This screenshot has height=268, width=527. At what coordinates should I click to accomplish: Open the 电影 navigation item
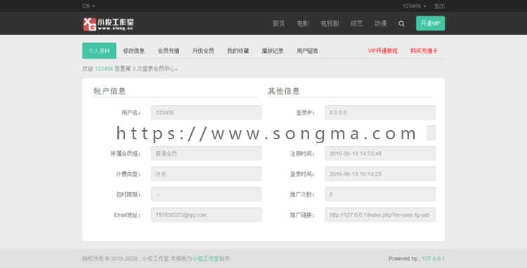[302, 23]
